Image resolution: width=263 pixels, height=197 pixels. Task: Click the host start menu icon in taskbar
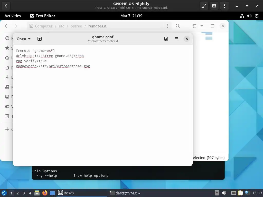coord(4,193)
